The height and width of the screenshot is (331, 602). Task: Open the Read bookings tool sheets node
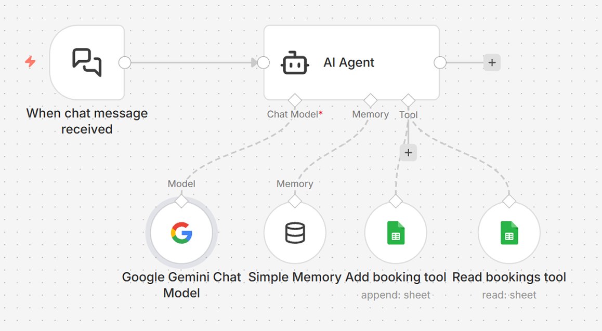[x=509, y=233]
